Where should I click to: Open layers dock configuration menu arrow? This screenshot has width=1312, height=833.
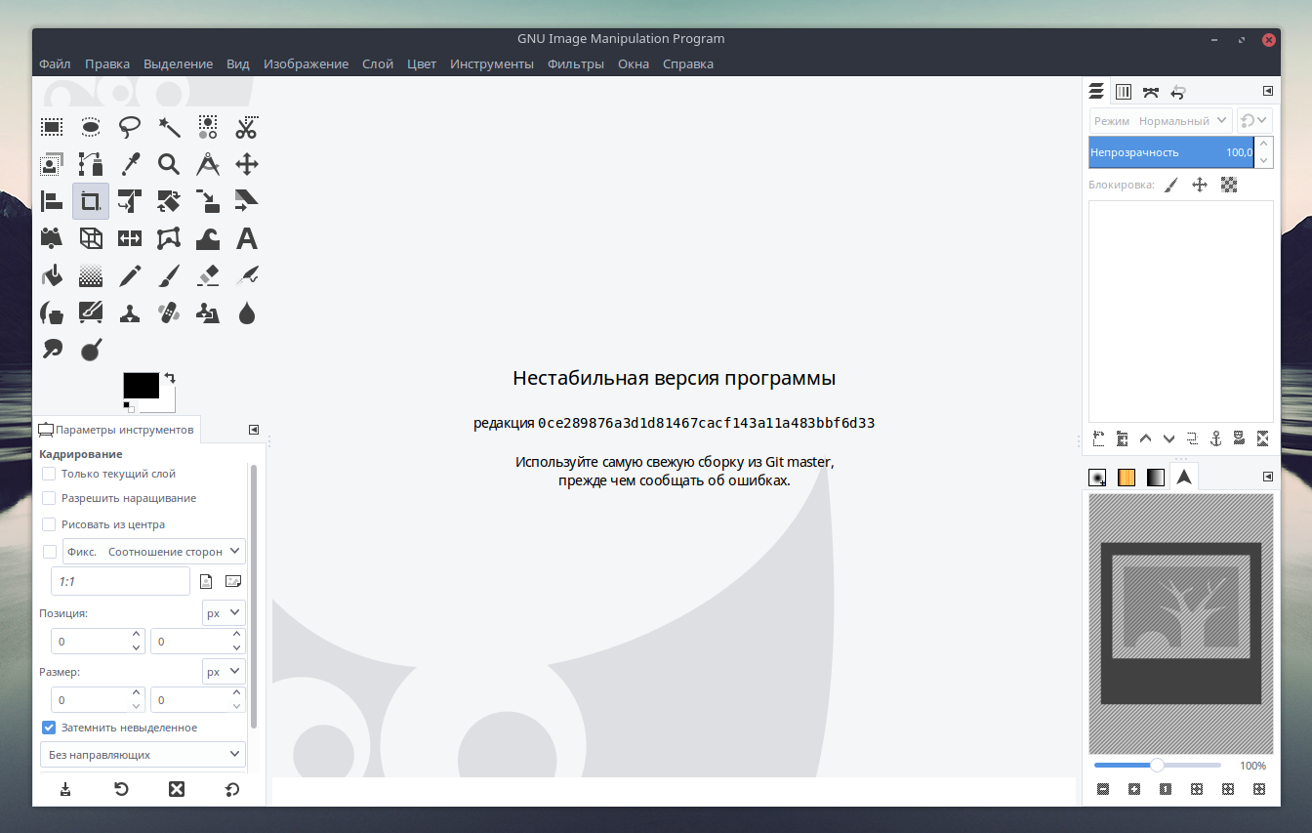pyautogui.click(x=1268, y=91)
